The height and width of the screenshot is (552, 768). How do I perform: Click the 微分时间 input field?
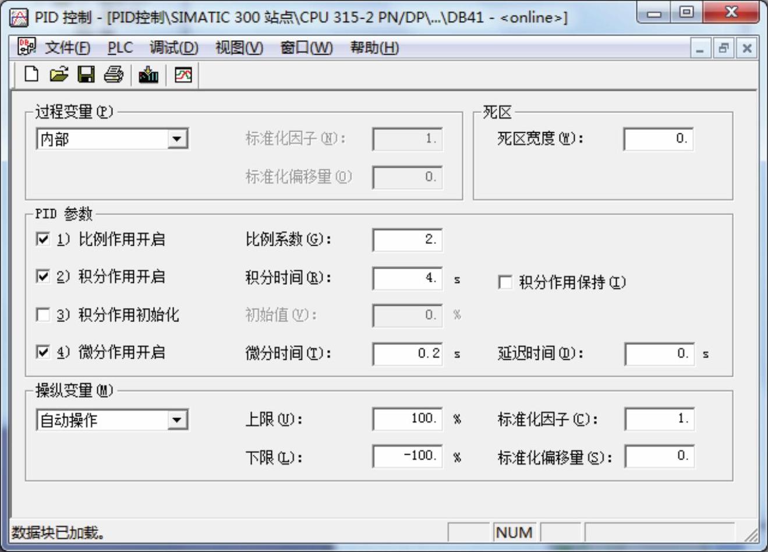[407, 354]
